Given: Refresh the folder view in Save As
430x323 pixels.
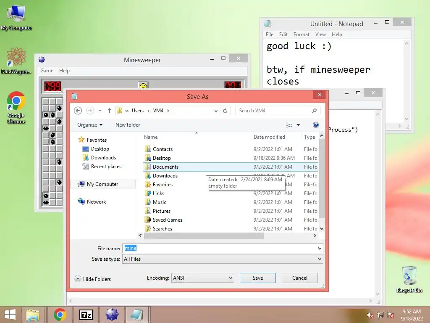Looking at the screenshot, I should tap(225, 111).
